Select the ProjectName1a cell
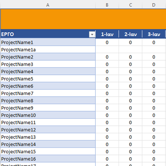The image size is (166, 166). pos(48,49)
